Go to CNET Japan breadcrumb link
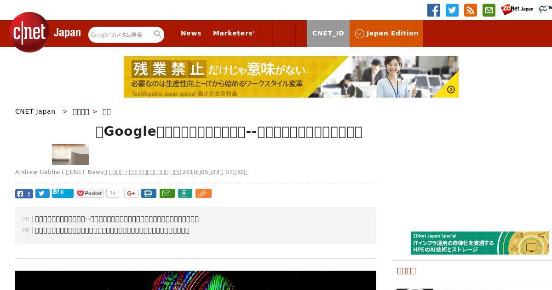The width and height of the screenshot is (552, 290). pyautogui.click(x=35, y=111)
